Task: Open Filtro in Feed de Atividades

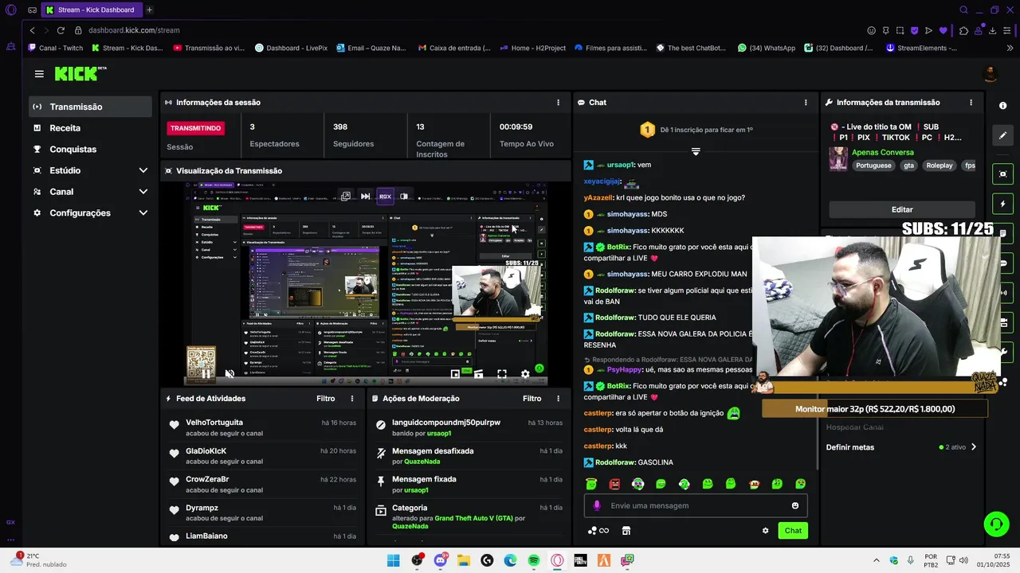Action: (325, 398)
